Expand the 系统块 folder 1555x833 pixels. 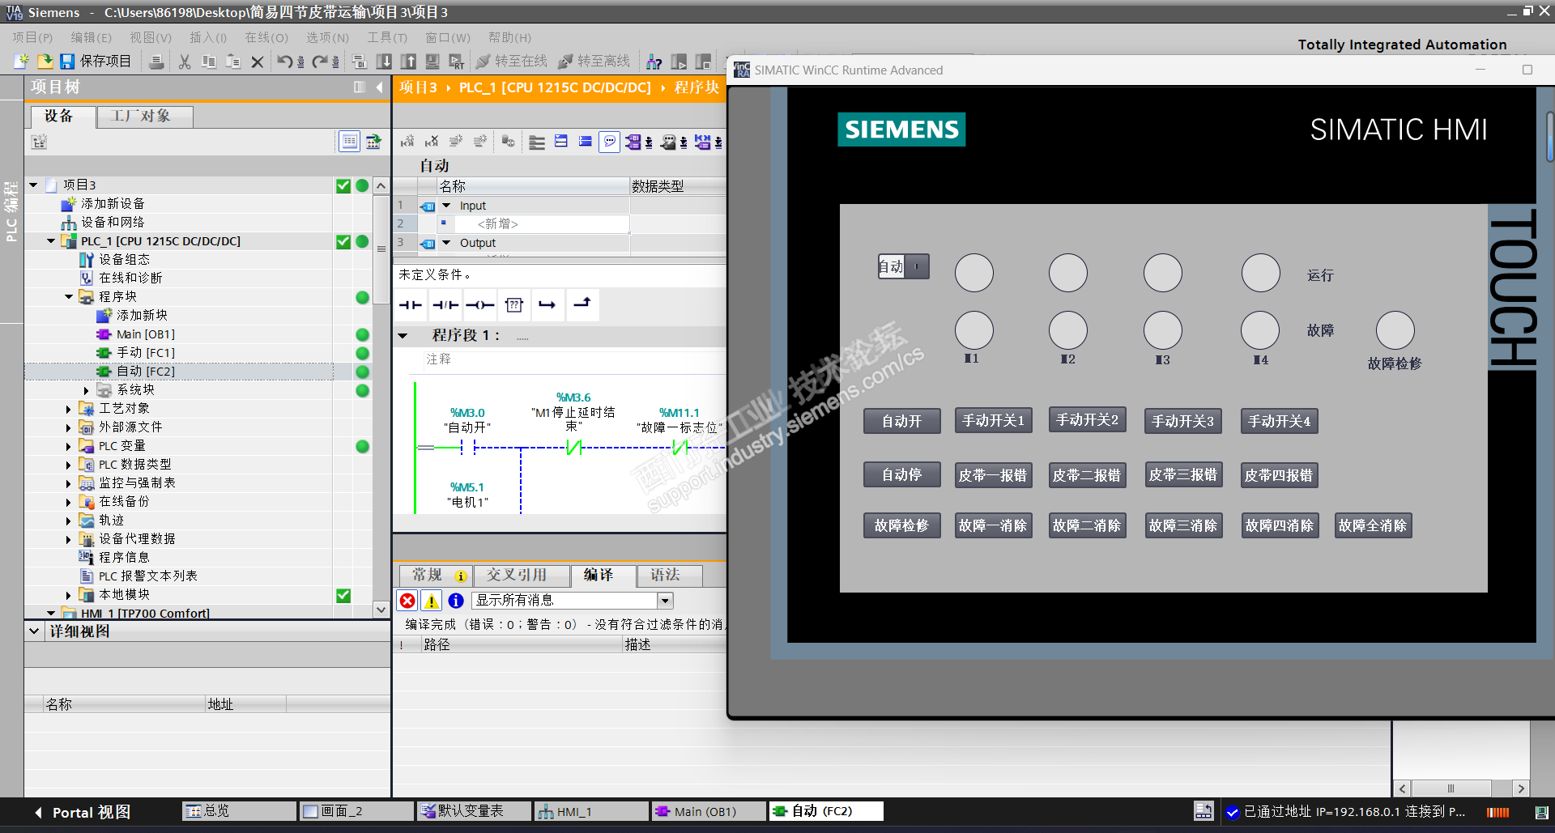tap(87, 390)
